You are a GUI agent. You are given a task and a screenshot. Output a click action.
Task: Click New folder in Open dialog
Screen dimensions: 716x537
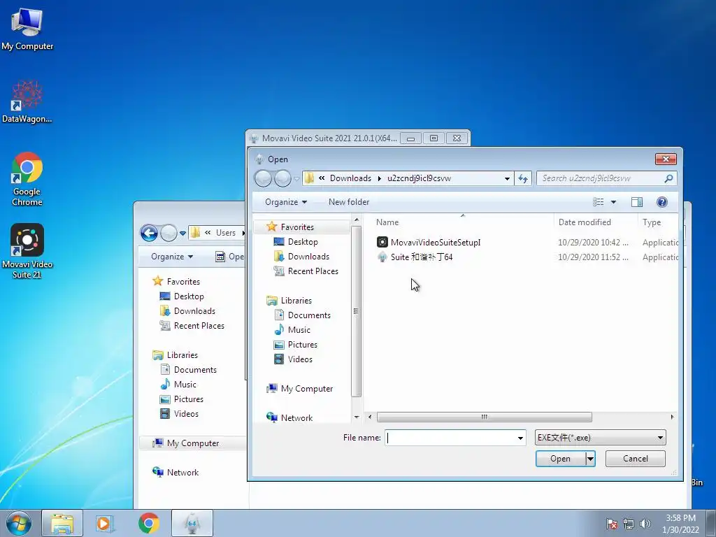tap(349, 202)
